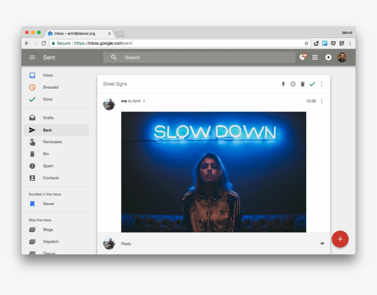Open Drafts folder in sidebar
The width and height of the screenshot is (377, 295).
point(48,118)
